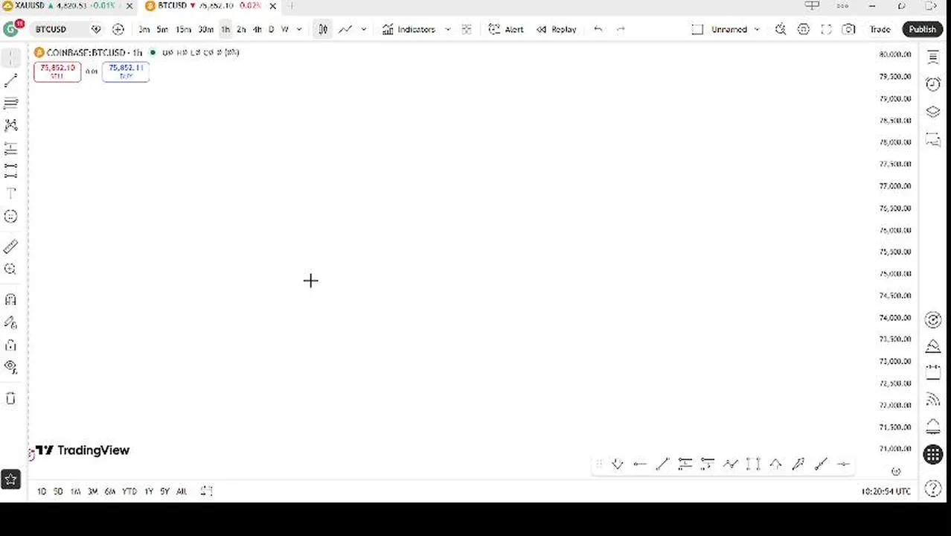The height and width of the screenshot is (536, 951).
Task: Open the help question mark icon
Action: point(933,489)
